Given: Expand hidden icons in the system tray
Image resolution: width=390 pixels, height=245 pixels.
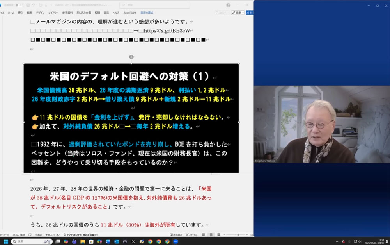Looking at the screenshot, I should (x=337, y=241).
